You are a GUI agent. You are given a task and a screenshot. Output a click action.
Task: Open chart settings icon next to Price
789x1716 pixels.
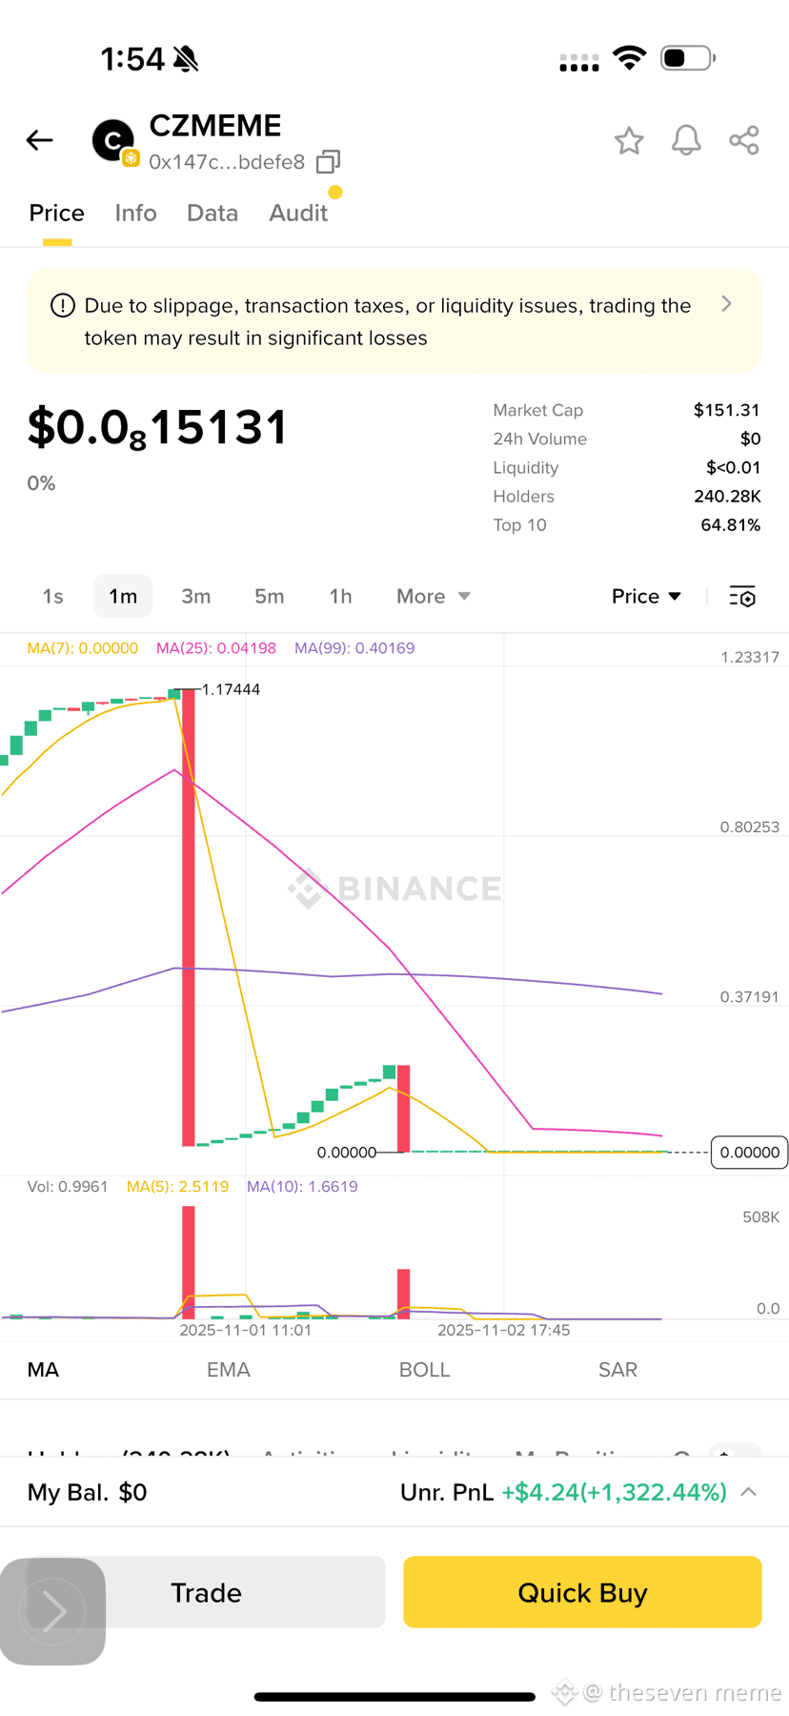coord(742,597)
